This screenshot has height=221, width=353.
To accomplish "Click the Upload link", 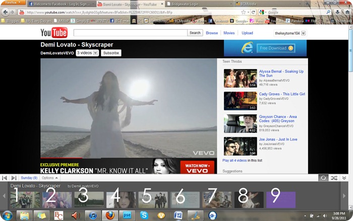I will (x=247, y=33).
